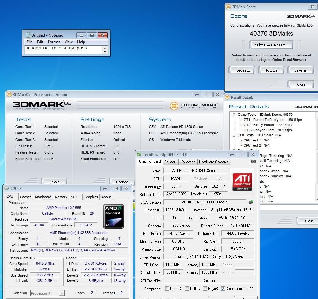Viewport: 318px width, 299px height.
Task: Open the About tab in CPU-Z
Action: [x=106, y=197]
